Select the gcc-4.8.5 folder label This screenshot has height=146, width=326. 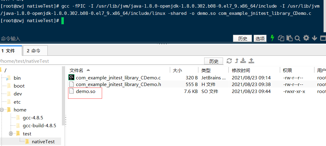coord(33,118)
